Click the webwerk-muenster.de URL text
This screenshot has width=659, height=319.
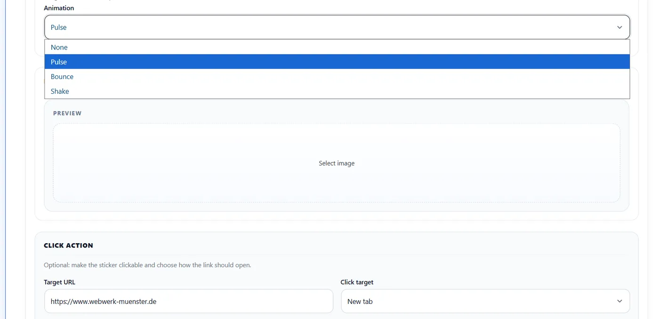point(104,302)
